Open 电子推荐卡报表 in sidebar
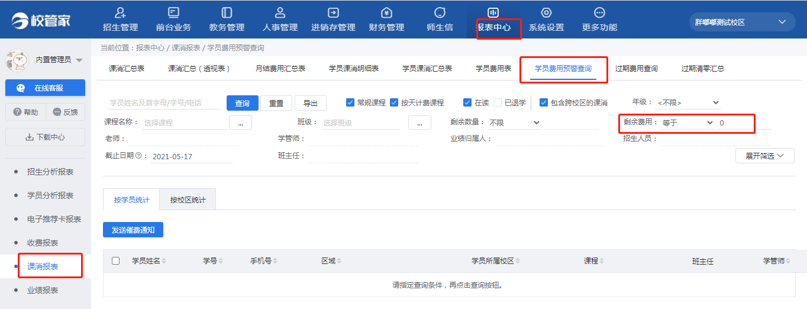Screen dimensions: 807x309 [54, 219]
